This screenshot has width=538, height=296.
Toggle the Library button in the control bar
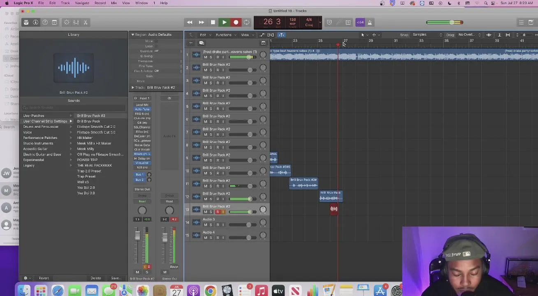click(x=26, y=22)
